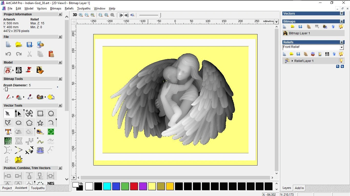Image resolution: width=350 pixels, height=196 pixels.
Task: Toggle Relief Layer 1 visibility bulb
Action: point(341,61)
